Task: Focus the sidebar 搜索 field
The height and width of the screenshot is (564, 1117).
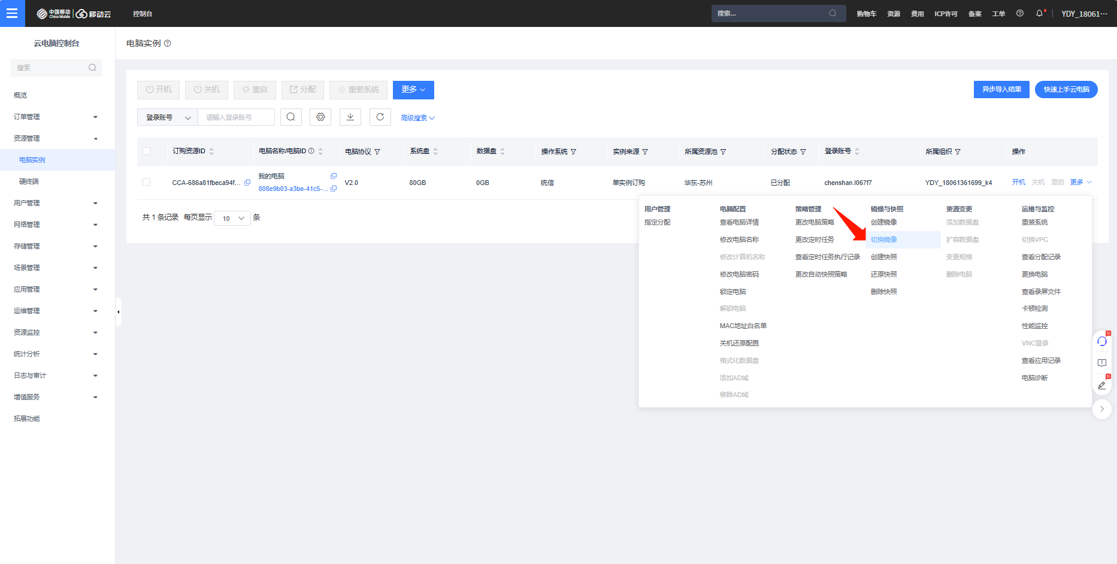Action: coord(56,68)
